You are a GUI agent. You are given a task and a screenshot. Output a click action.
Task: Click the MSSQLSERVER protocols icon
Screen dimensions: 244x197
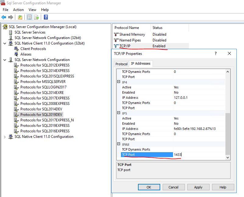point(16,82)
